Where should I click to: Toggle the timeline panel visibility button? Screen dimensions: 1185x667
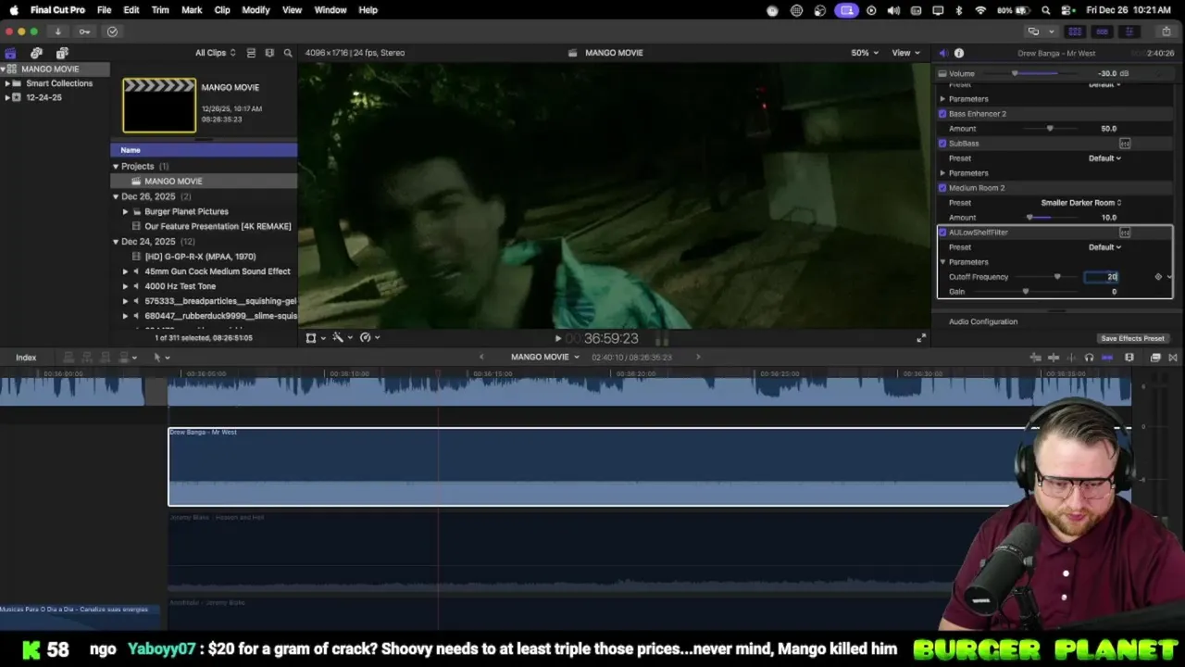pyautogui.click(x=1102, y=31)
